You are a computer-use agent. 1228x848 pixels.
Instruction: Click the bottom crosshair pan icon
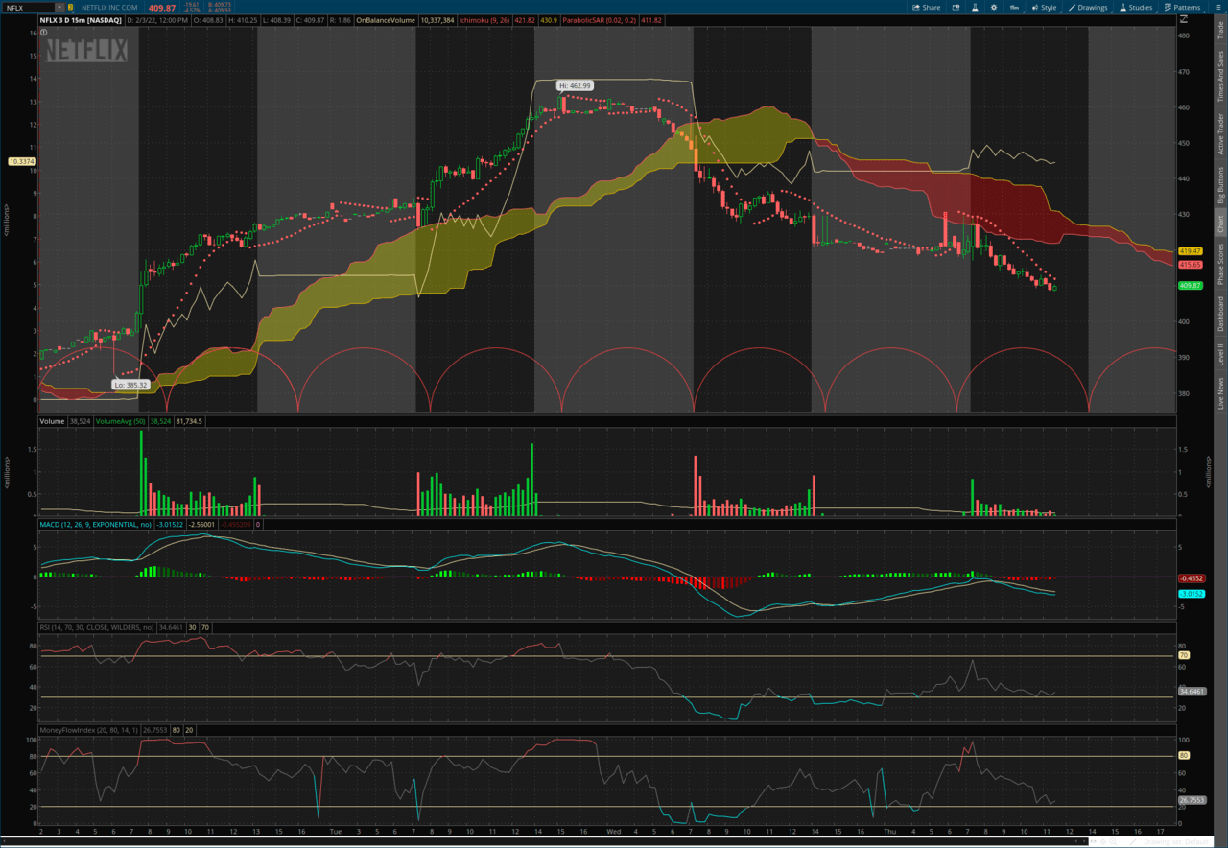[x=1103, y=841]
